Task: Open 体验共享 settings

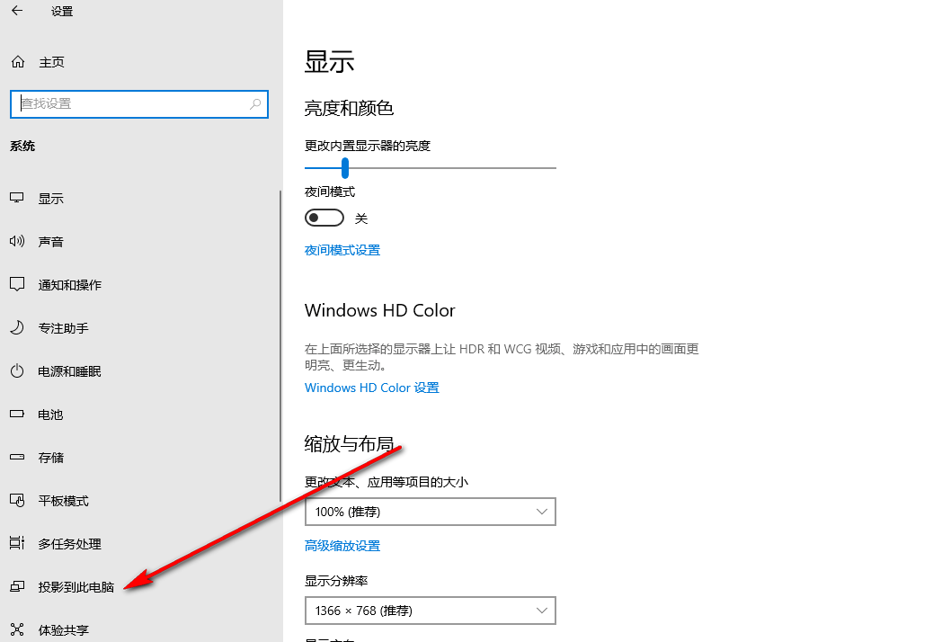Action: [x=63, y=629]
